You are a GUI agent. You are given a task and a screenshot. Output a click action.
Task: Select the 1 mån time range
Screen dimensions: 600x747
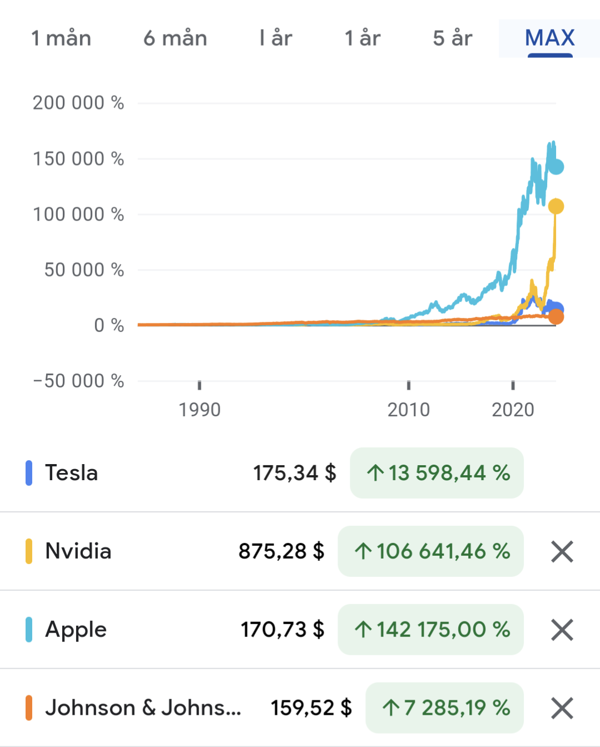pos(61,38)
